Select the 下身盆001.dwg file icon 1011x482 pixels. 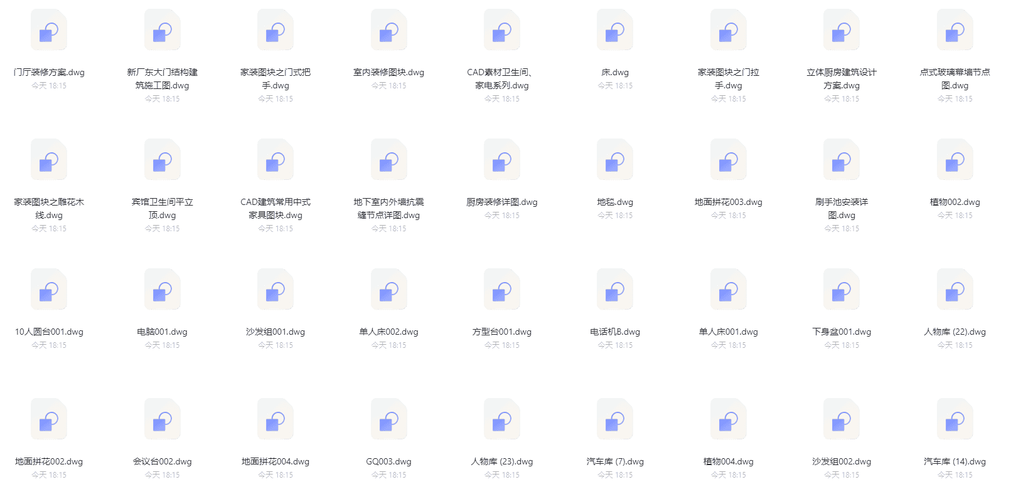pos(842,290)
